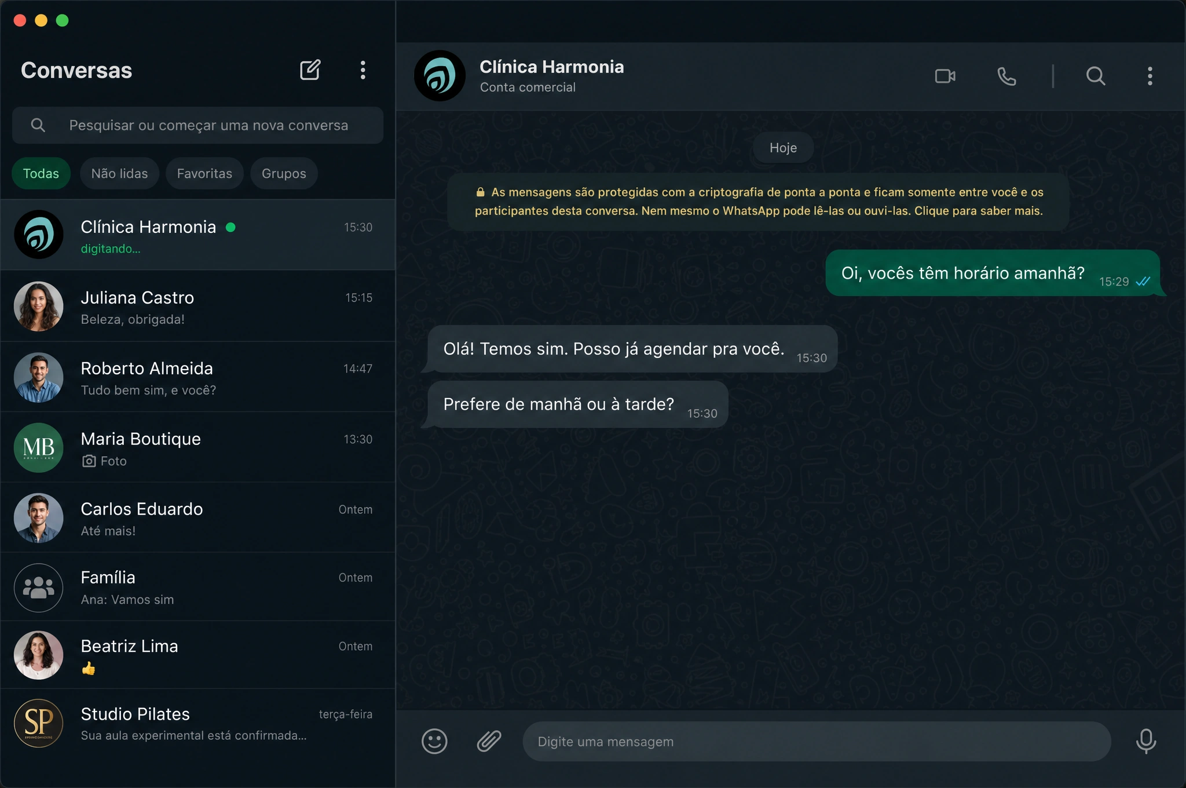Click the green online dot beside Clínica Harmonia
This screenshot has width=1186, height=788.
(x=230, y=227)
